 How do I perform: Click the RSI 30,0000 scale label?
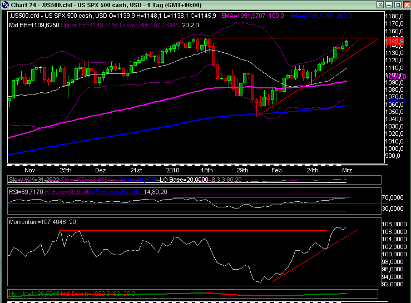393,208
